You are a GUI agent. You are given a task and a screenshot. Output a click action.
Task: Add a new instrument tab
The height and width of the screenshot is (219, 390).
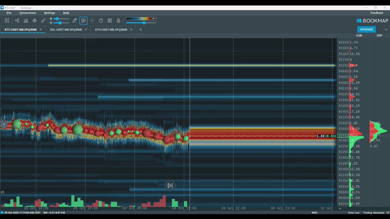141,30
